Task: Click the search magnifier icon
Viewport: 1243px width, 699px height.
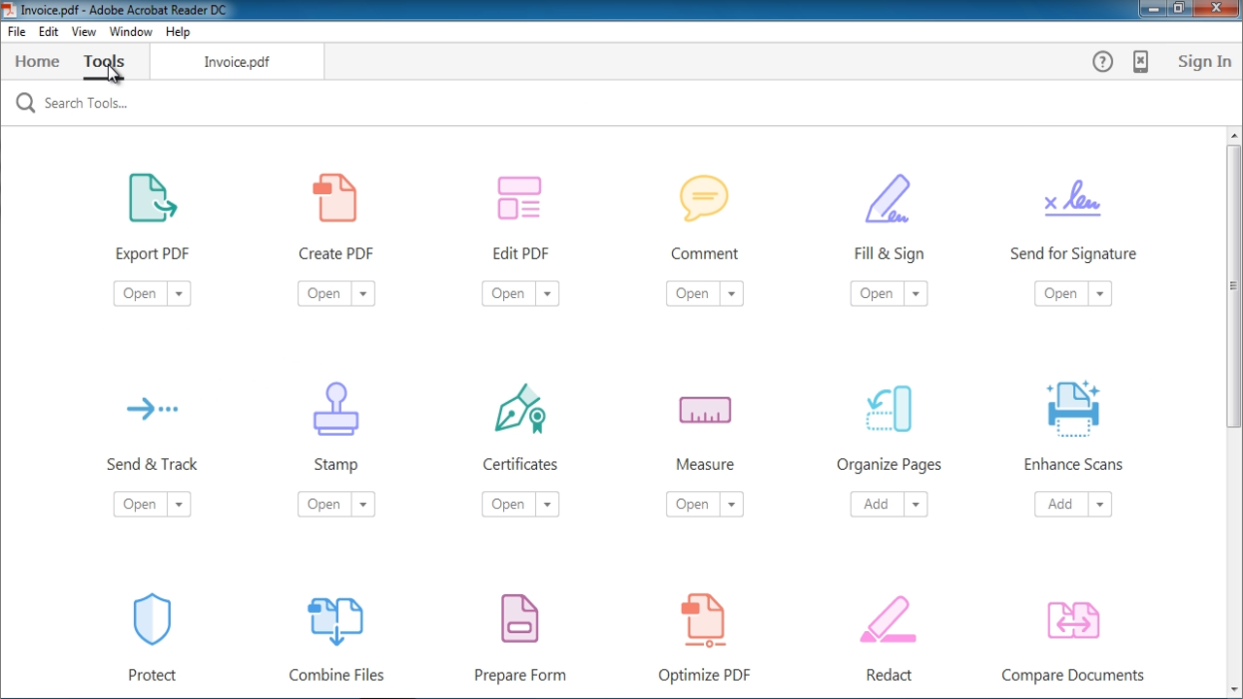Action: (x=25, y=103)
